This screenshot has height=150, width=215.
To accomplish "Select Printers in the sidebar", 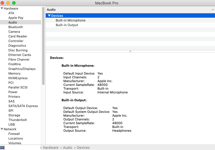I will click(14, 97).
